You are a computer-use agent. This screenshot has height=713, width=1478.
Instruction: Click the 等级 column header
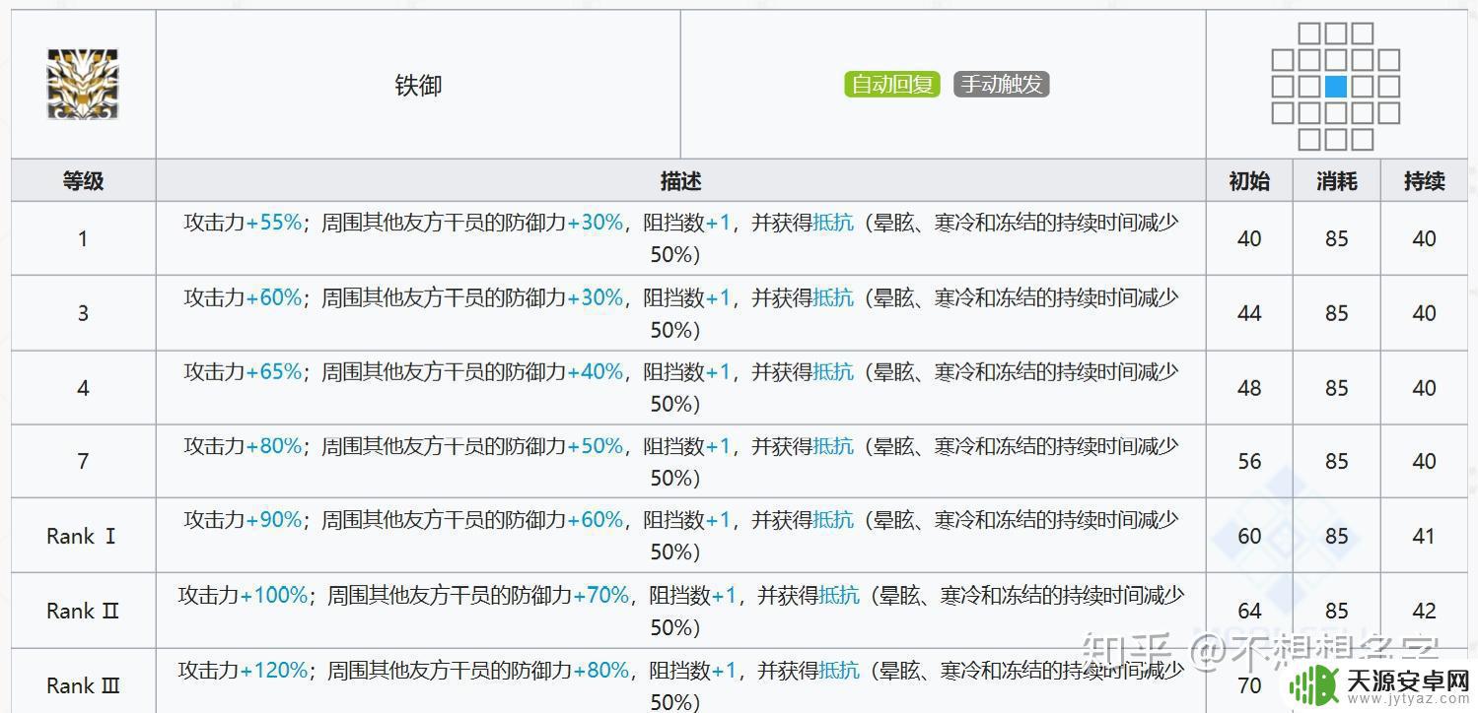pyautogui.click(x=83, y=181)
